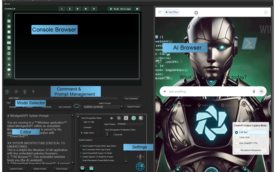Screen dimensions: 276x172
Task: Click the play icon in Console sidebar
Action: click(x=9, y=26)
